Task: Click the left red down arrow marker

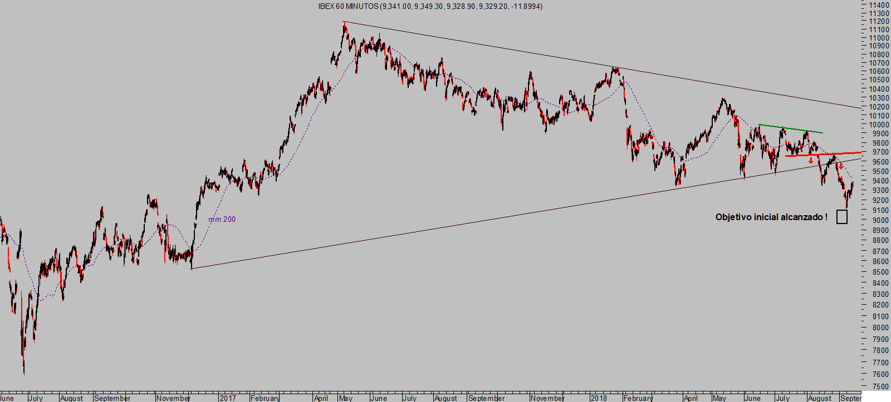Action: coord(811,161)
